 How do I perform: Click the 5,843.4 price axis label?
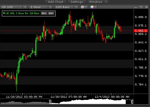click(x=141, y=42)
